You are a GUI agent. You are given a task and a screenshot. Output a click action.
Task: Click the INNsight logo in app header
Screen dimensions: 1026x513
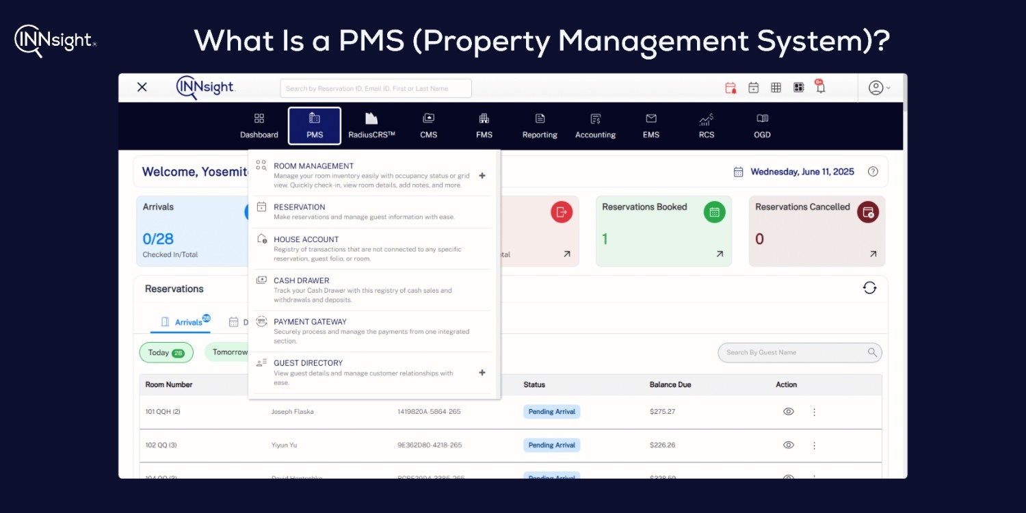tap(205, 88)
